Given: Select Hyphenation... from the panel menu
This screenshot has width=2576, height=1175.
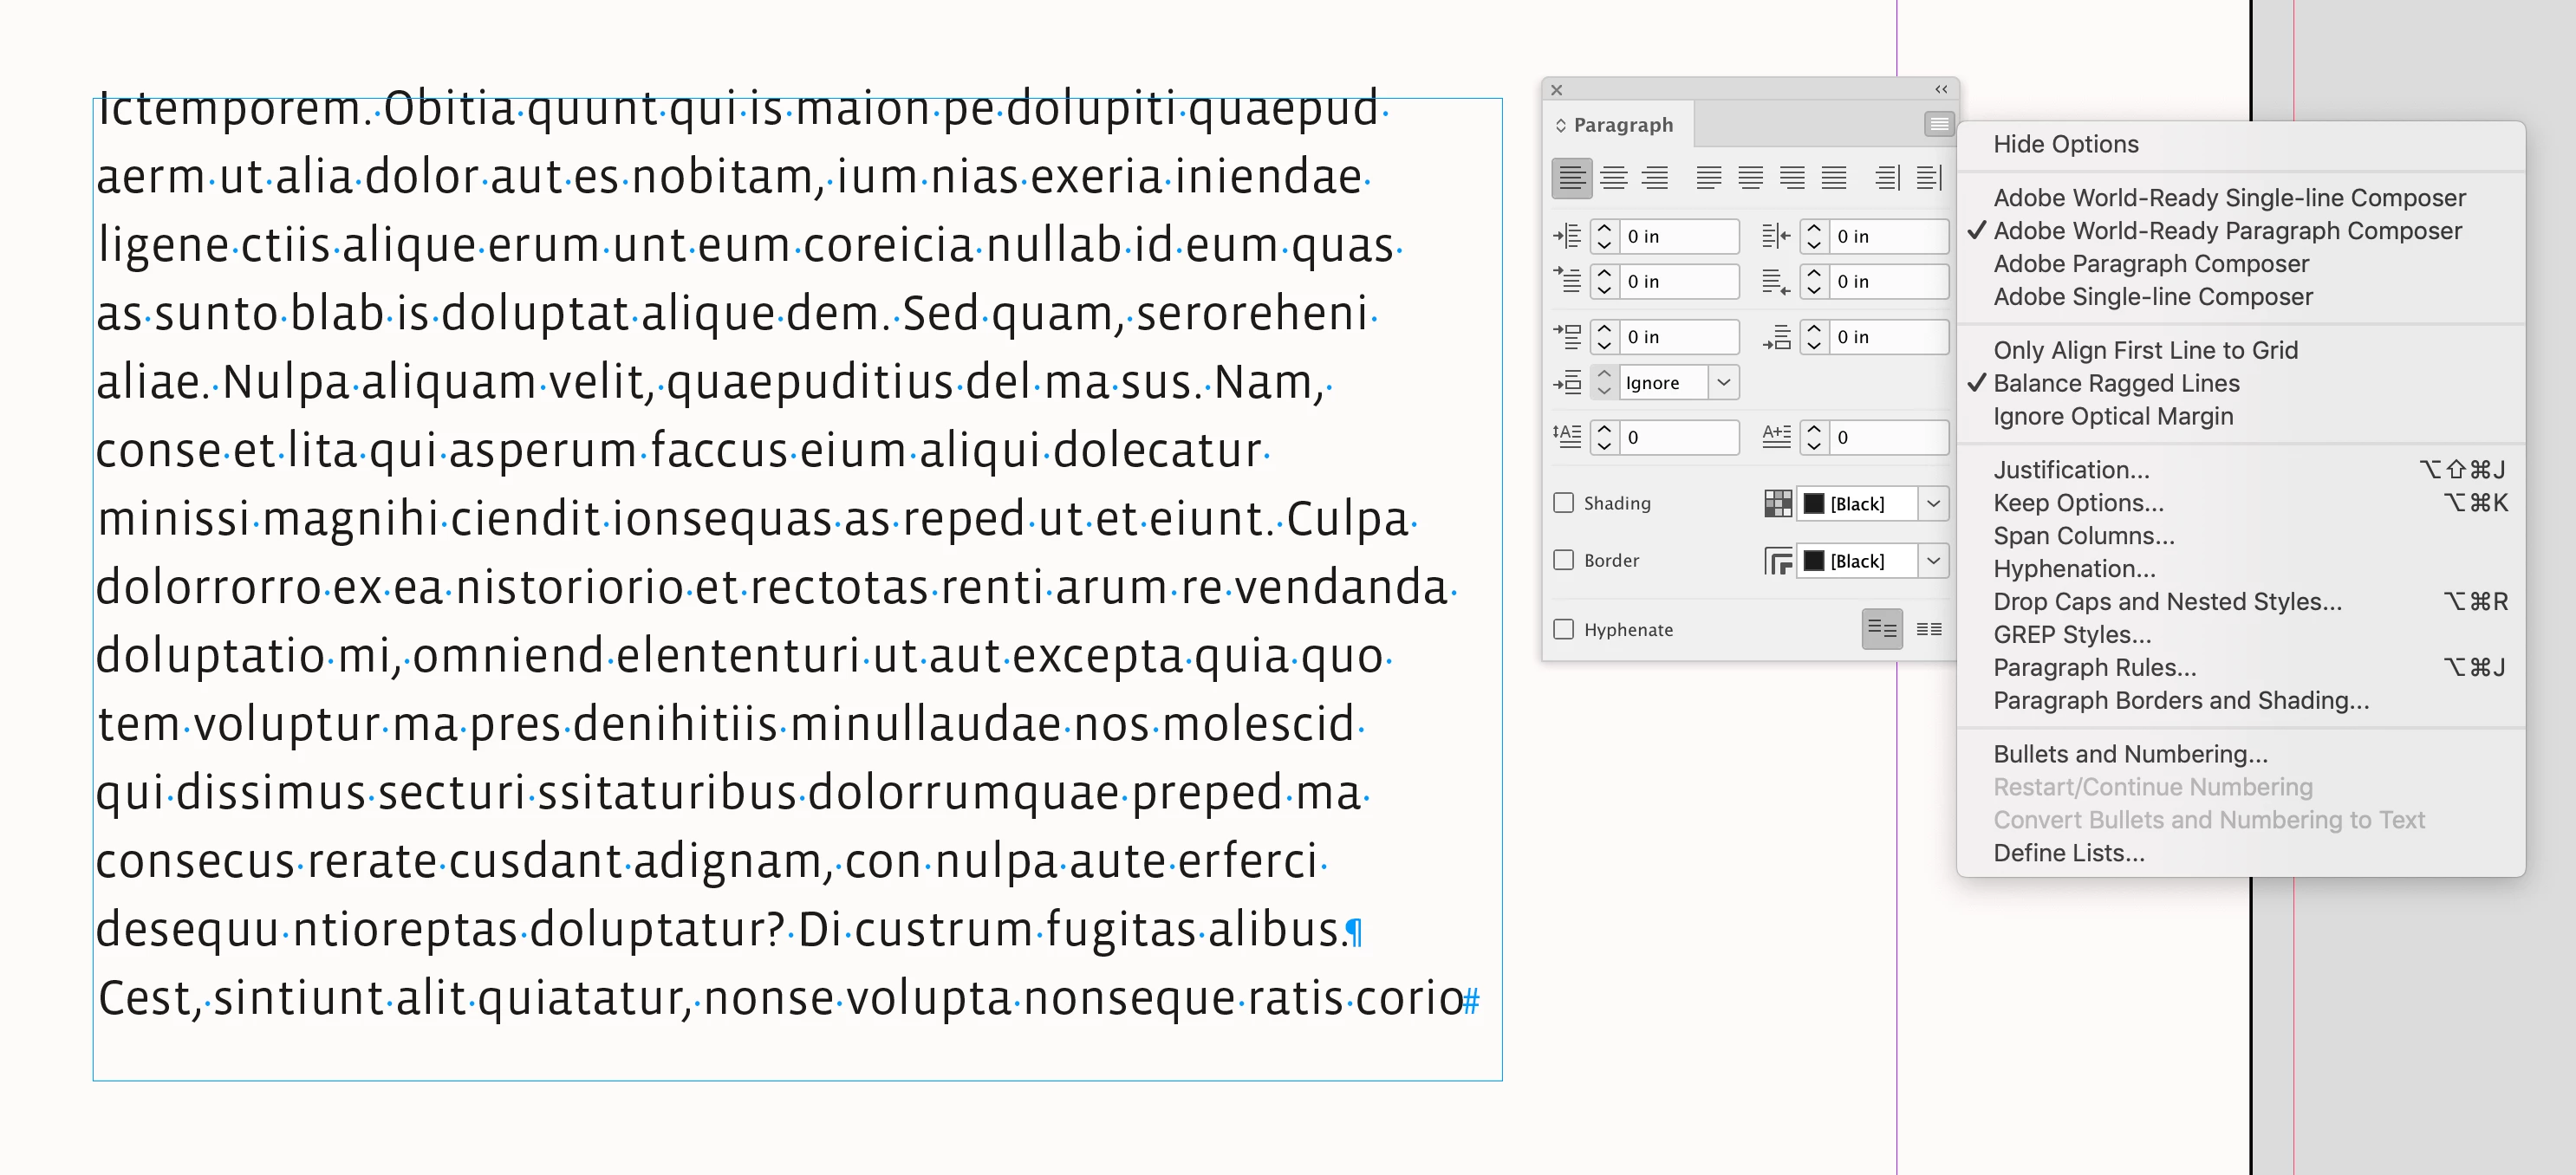Looking at the screenshot, I should 2074,569.
